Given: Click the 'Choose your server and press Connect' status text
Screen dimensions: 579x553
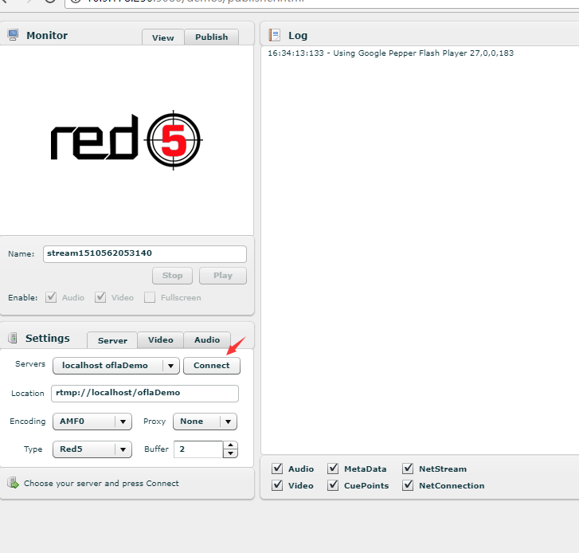Looking at the screenshot, I should 101,483.
